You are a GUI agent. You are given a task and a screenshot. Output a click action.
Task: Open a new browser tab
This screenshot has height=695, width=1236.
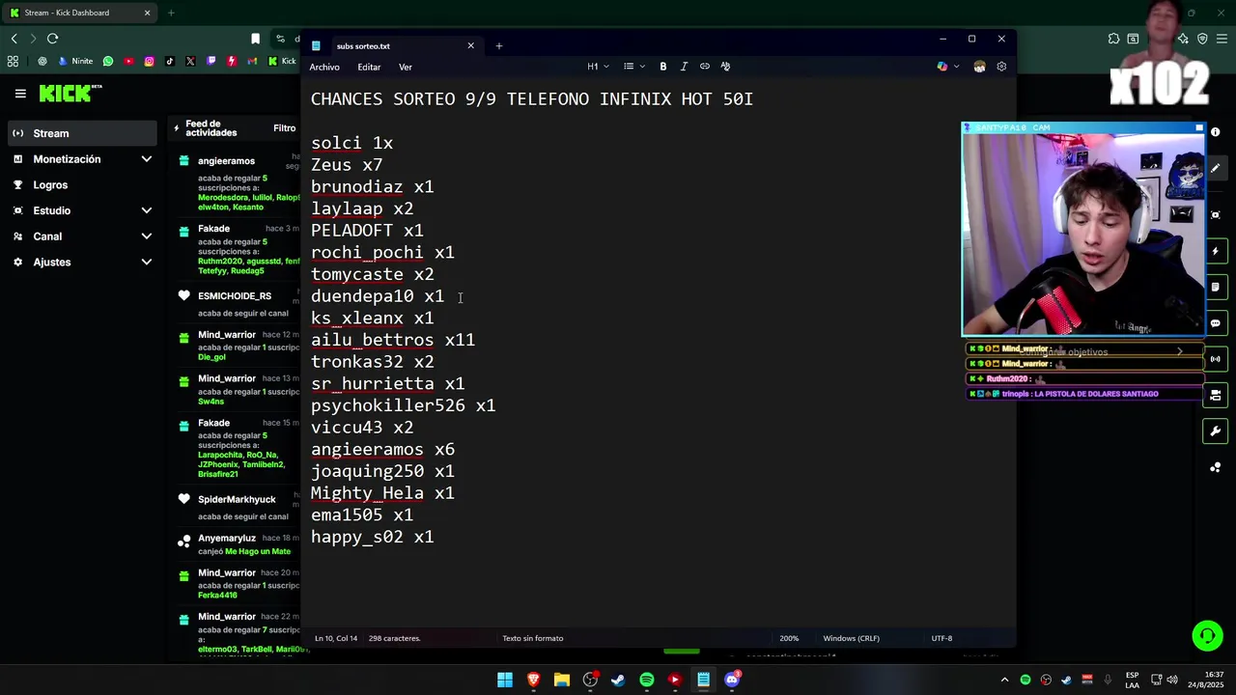point(171,13)
